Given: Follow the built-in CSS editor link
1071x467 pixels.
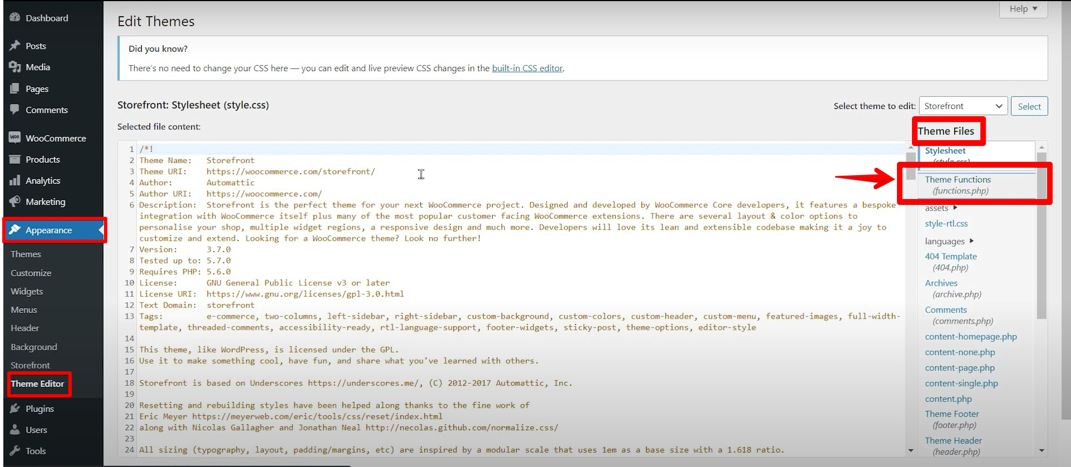Looking at the screenshot, I should 527,68.
